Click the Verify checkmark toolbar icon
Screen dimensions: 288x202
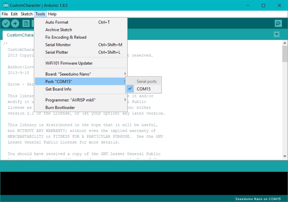[x=6, y=23]
